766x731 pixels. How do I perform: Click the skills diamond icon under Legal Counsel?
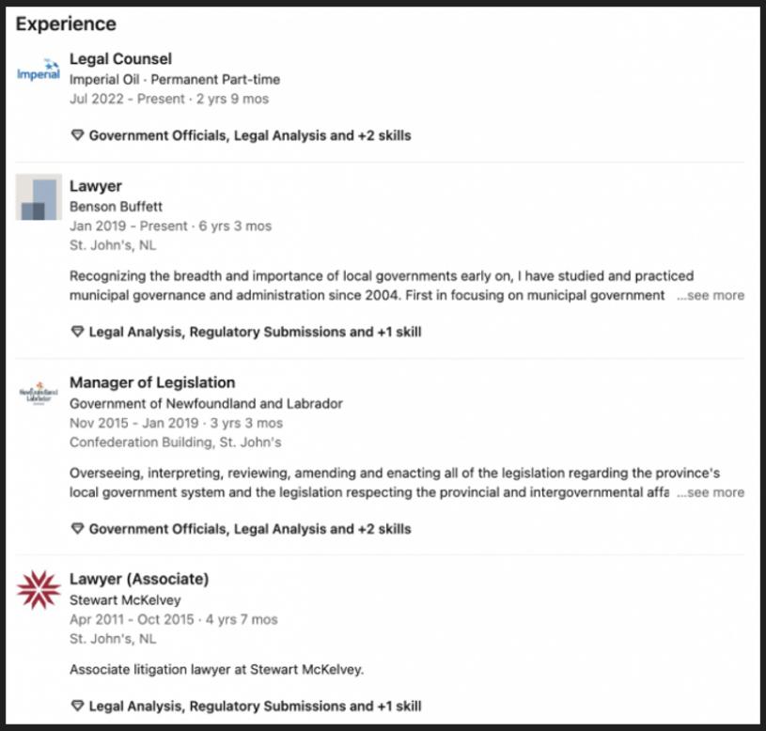(78, 135)
